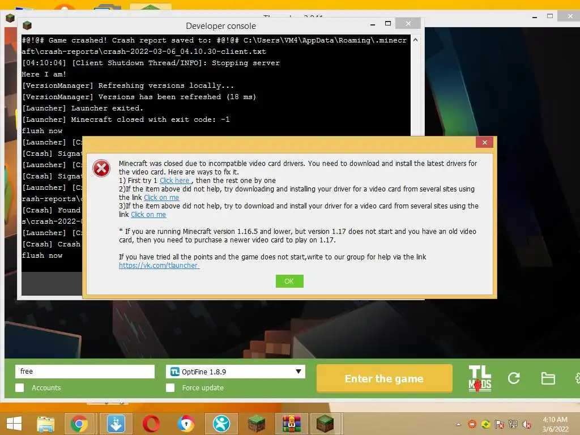This screenshot has width=580, height=435.
Task: Minimize the Developer console window
Action: point(373,24)
